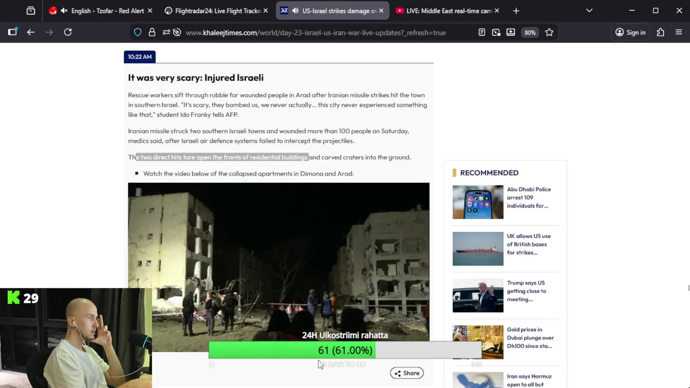Screen dimensions: 690x388
Task: Expand the list all tabs dropdown
Action: [589, 11]
